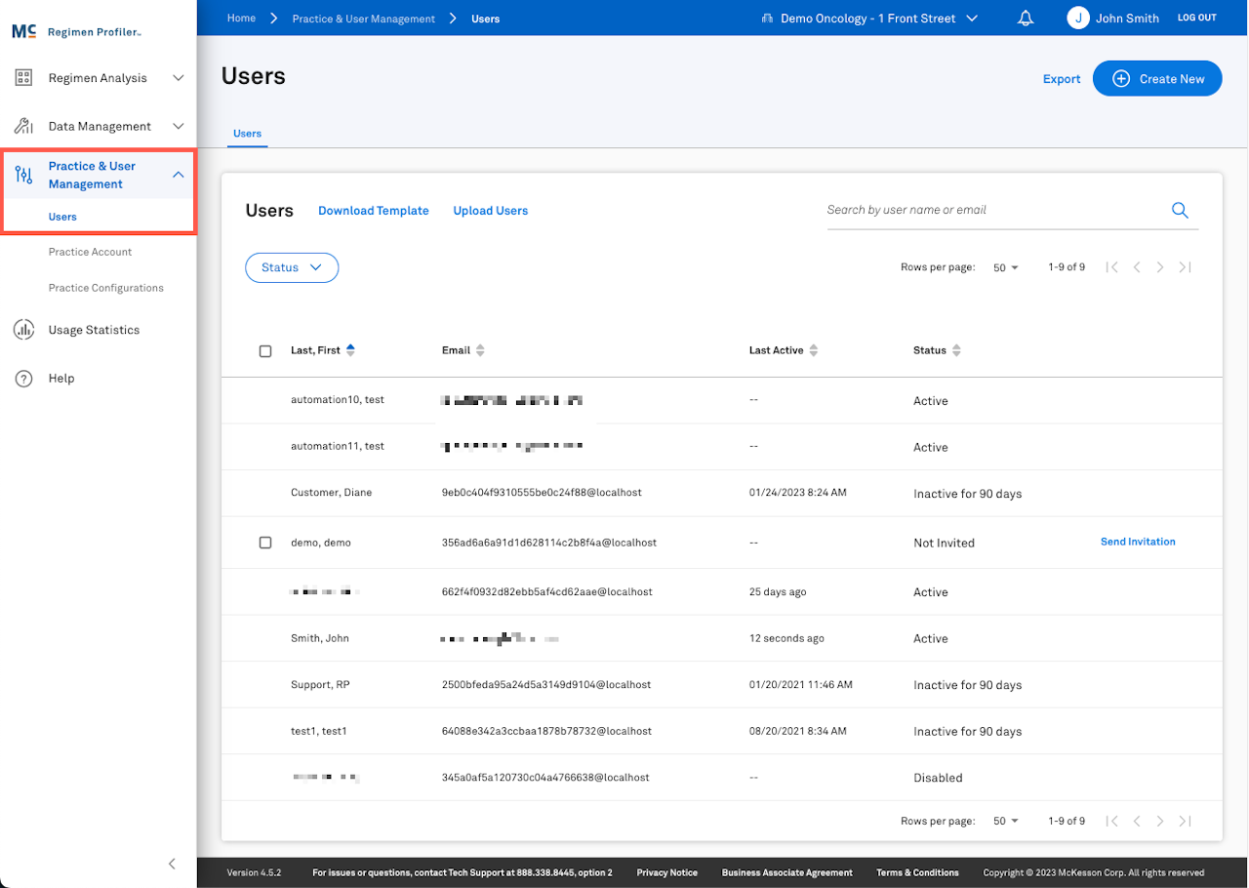Screen dimensions: 1249x888
Task: Click the Create New button
Action: (1157, 79)
